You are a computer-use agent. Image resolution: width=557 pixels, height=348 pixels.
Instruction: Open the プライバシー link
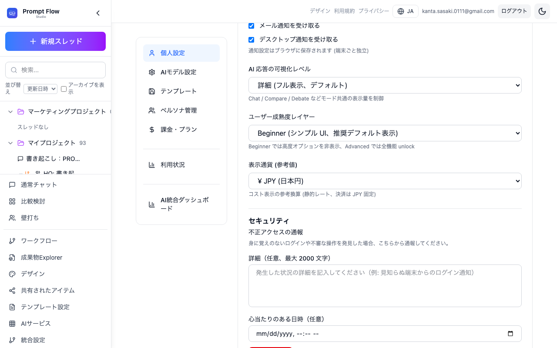pos(374,11)
